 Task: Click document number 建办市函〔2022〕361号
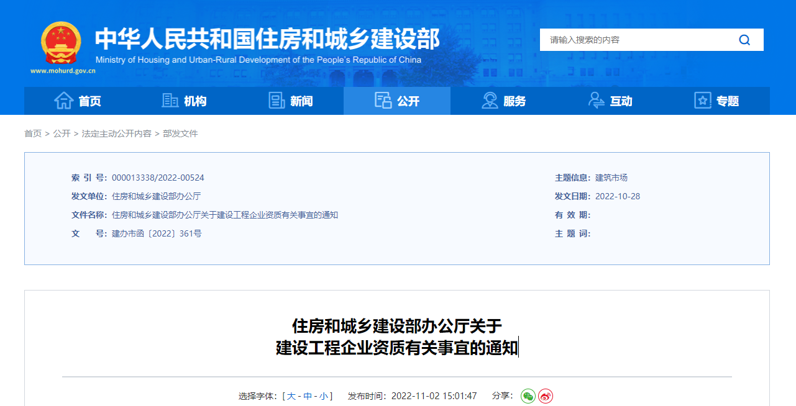157,233
